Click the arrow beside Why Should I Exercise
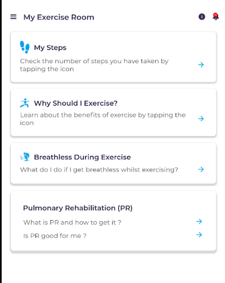 coord(201,119)
